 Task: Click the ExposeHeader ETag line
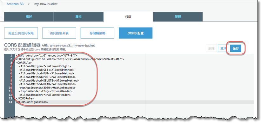tap(46, 91)
